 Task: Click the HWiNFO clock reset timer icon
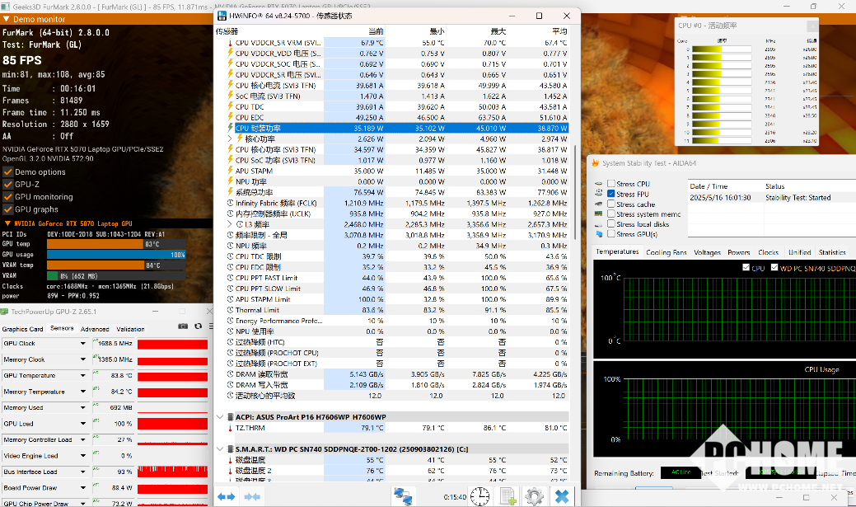click(x=479, y=496)
